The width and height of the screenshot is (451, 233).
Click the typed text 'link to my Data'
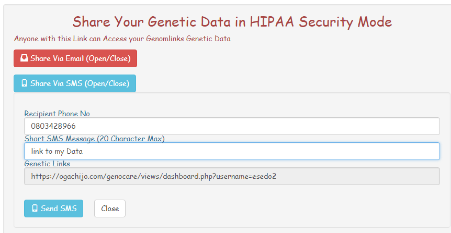point(57,151)
